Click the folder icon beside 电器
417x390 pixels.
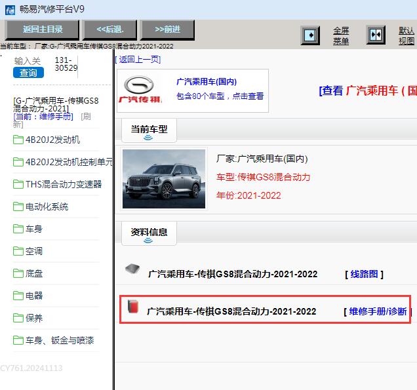point(18,296)
